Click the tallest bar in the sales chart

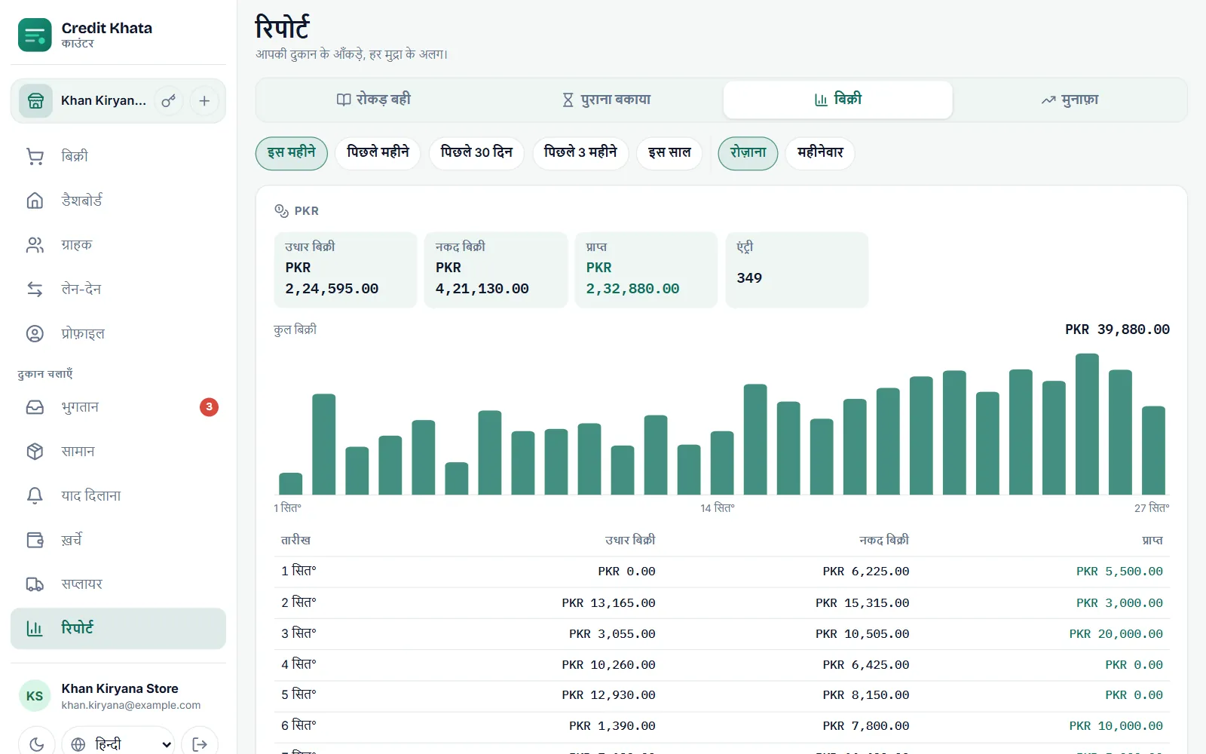click(1087, 424)
